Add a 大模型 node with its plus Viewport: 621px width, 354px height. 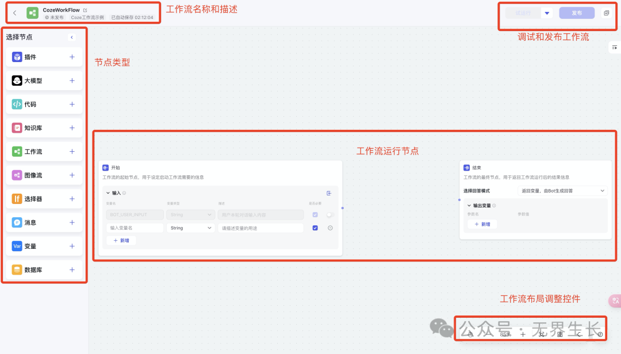click(x=72, y=81)
